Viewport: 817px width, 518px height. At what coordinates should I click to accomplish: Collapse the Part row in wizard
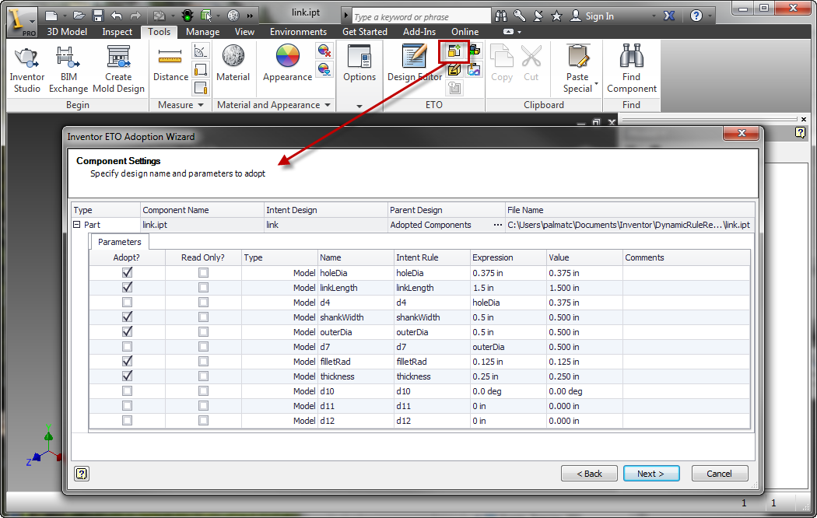coord(77,225)
